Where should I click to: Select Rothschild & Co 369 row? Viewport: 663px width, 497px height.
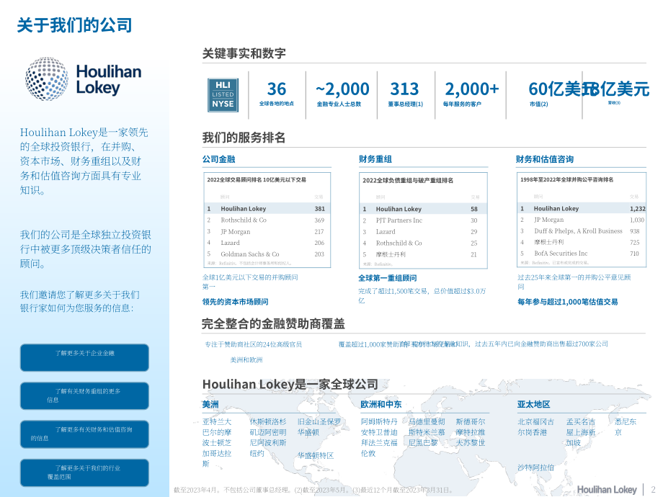[266, 220]
